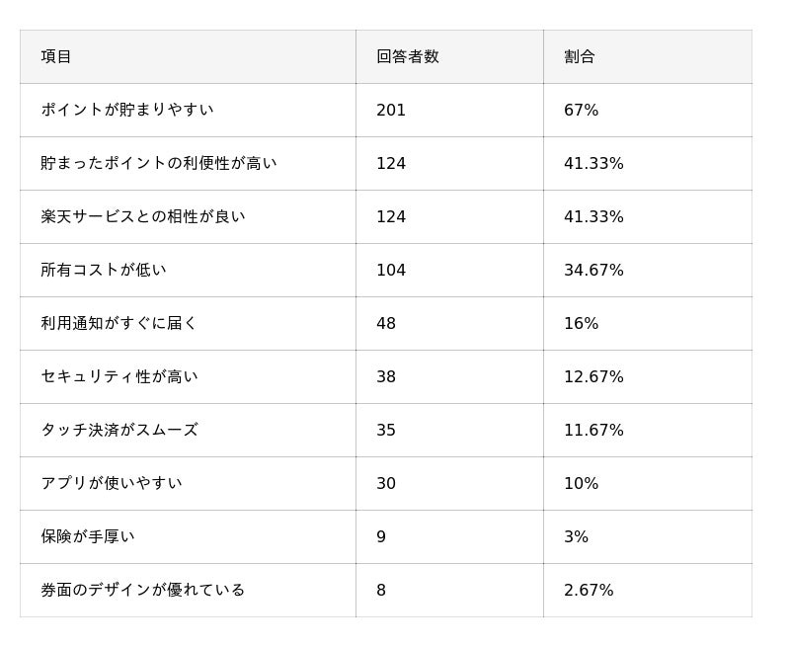This screenshot has width=790, height=647.
Task: Click the 貯まったポイントの利便性が高い cell
Action: click(158, 163)
